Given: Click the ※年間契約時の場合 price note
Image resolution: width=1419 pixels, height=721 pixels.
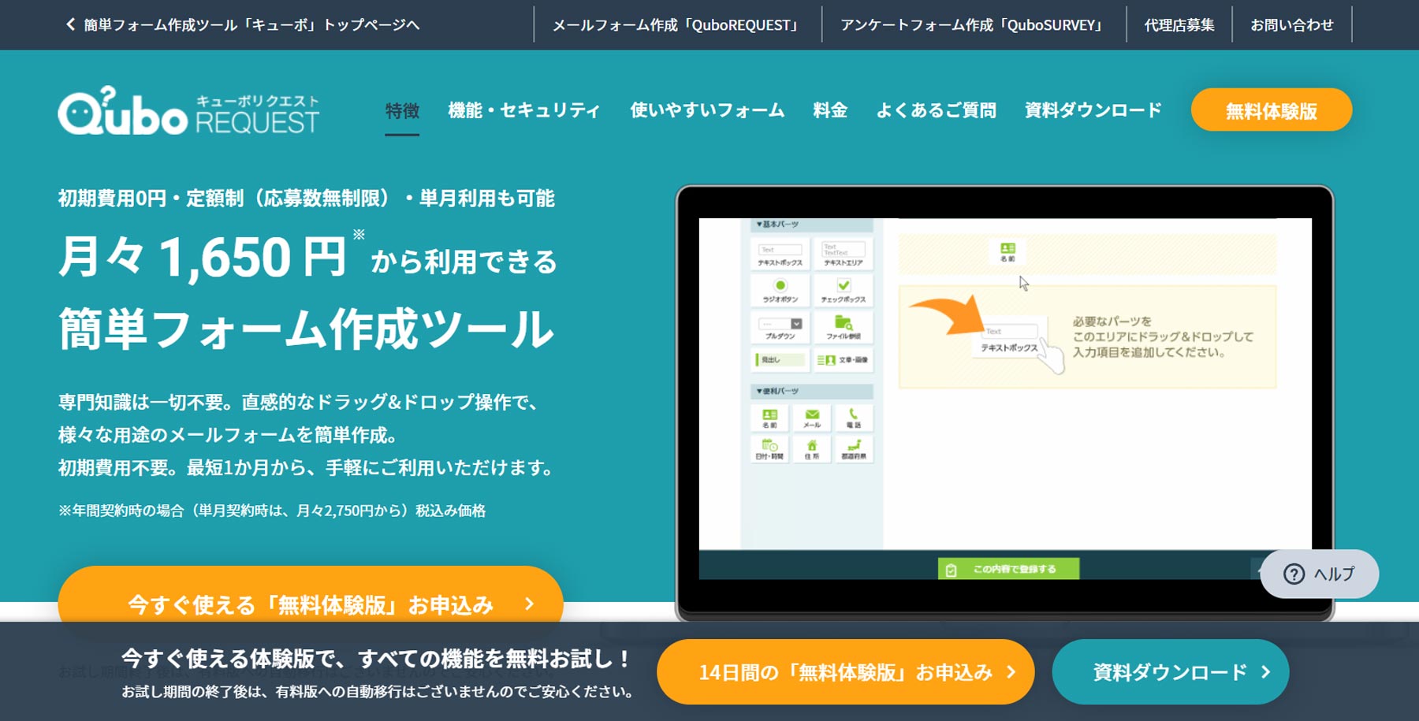Looking at the screenshot, I should 272,511.
